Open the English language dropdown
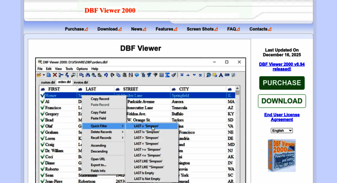The width and height of the screenshot is (337, 183). [x=281, y=131]
